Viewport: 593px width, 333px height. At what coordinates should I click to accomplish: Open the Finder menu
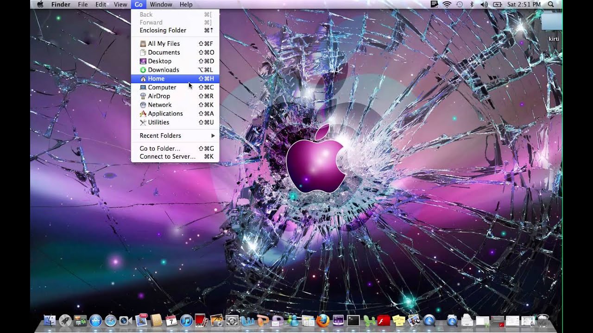(x=61, y=4)
